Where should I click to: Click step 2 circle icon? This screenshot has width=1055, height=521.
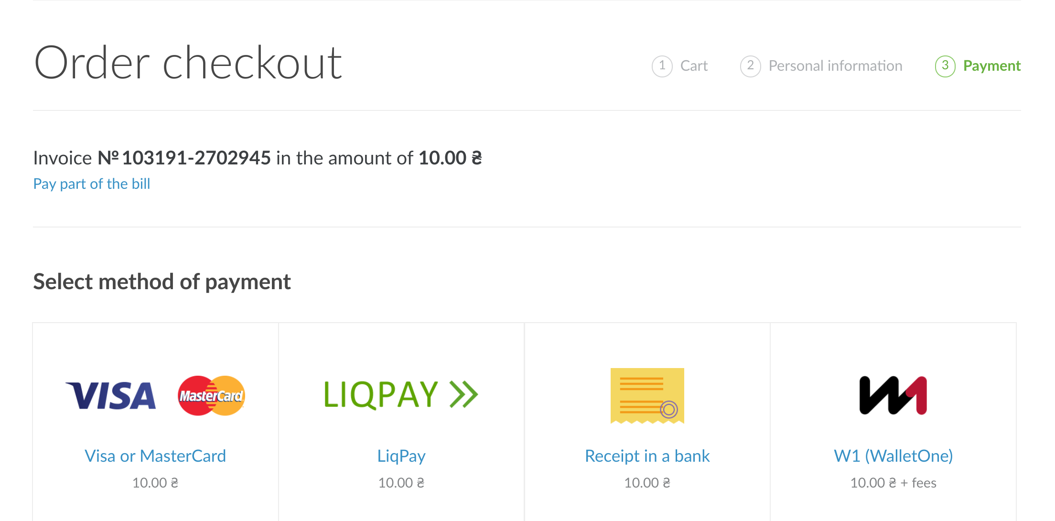click(750, 66)
